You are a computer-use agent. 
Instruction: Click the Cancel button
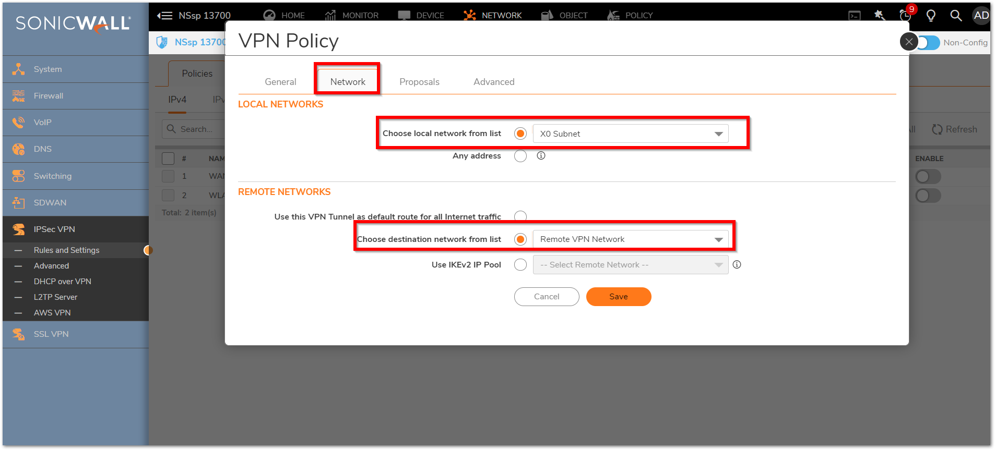coord(546,297)
